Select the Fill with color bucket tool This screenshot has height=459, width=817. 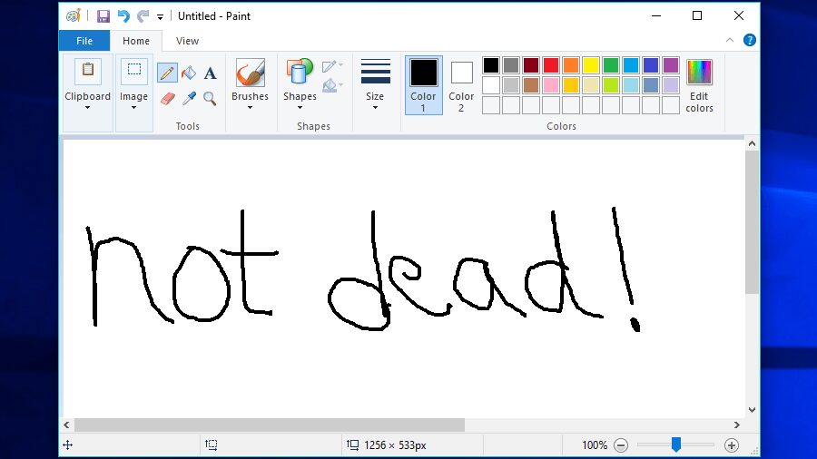tap(189, 73)
